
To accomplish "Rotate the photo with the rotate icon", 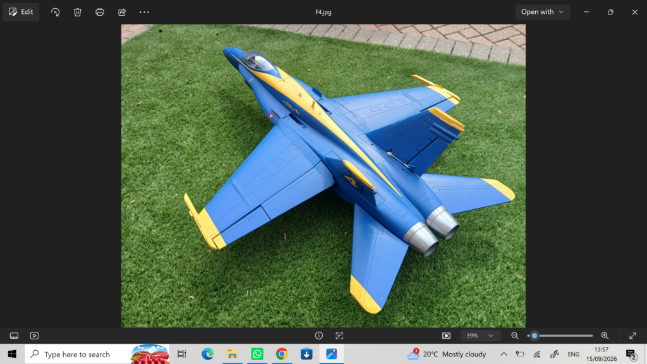I will click(56, 12).
